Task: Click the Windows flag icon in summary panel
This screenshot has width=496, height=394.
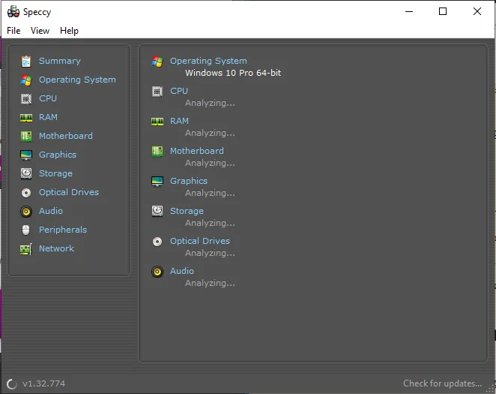Action: click(157, 61)
